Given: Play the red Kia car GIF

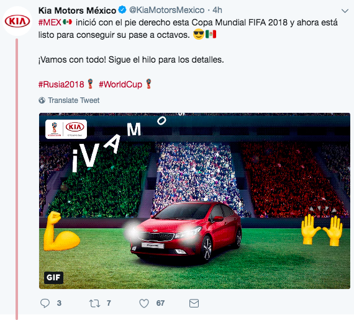Looking at the screenshot, I should [194, 201].
